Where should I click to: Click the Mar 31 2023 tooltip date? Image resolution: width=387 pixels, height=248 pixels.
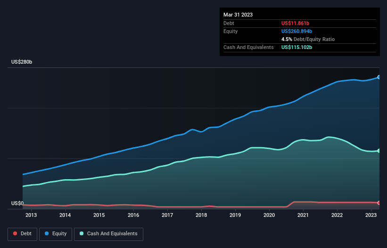click(x=238, y=15)
